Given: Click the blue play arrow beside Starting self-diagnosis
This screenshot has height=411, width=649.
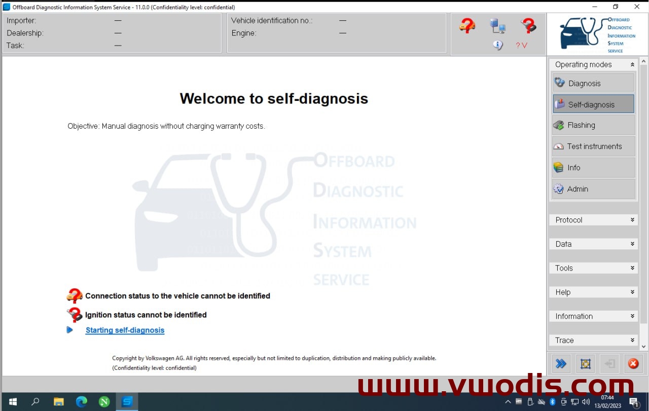Looking at the screenshot, I should pyautogui.click(x=70, y=330).
